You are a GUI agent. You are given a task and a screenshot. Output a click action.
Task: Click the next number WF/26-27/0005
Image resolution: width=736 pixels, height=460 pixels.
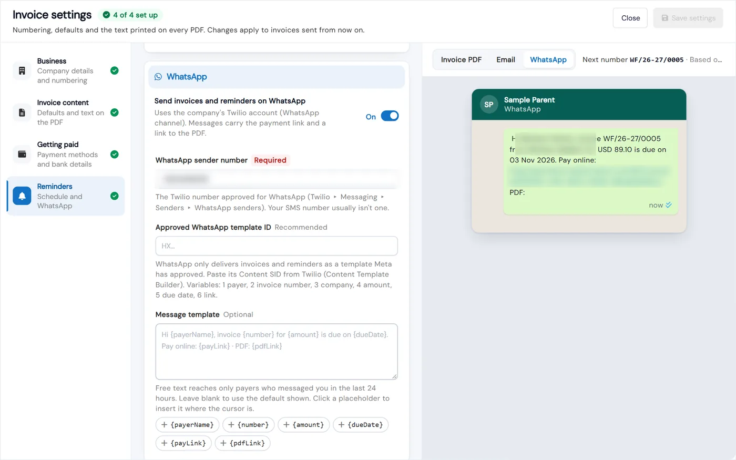point(657,60)
